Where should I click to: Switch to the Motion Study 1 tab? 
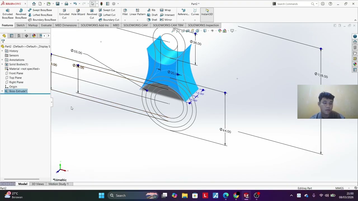(58, 184)
